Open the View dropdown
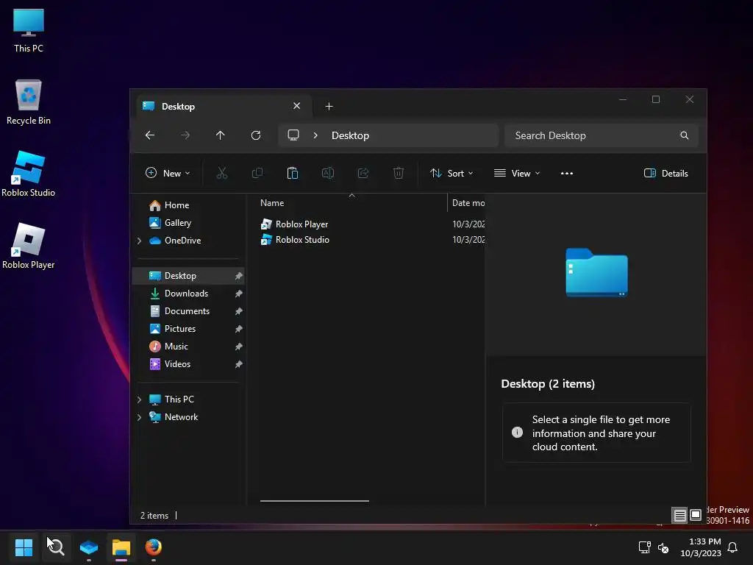 click(x=517, y=174)
